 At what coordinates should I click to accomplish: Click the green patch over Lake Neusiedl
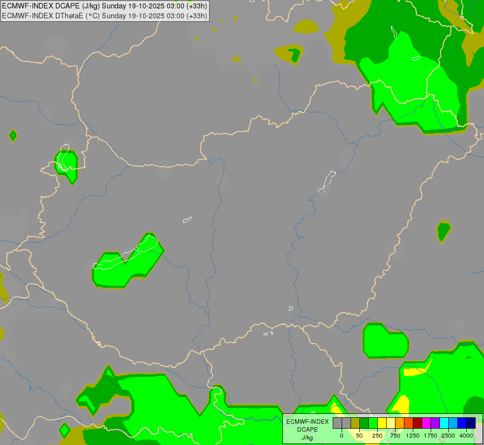66,167
